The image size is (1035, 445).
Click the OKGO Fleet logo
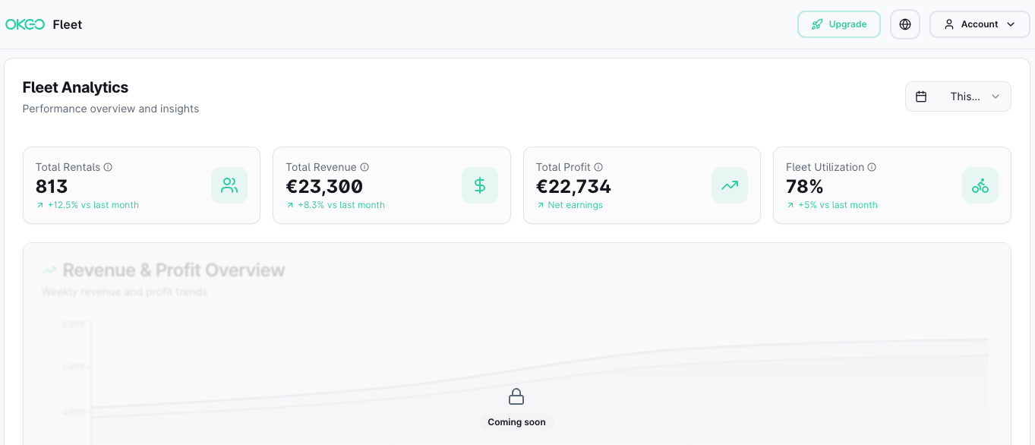pyautogui.click(x=43, y=24)
